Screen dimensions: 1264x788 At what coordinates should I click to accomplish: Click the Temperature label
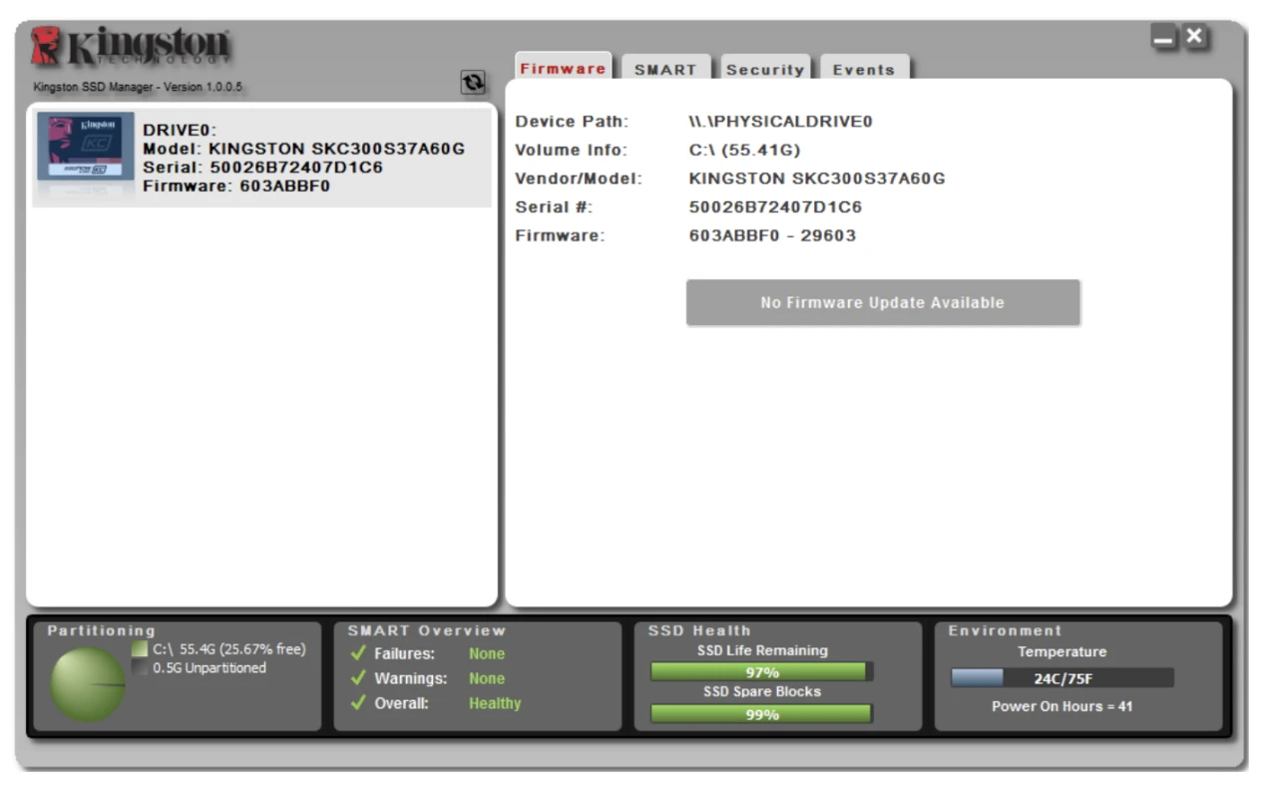[x=1061, y=651]
